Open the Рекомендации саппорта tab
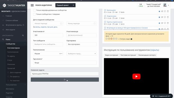 coord(147,55)
